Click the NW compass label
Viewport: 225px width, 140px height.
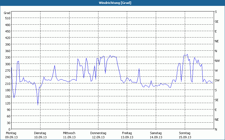pyautogui.click(x=217, y=61)
